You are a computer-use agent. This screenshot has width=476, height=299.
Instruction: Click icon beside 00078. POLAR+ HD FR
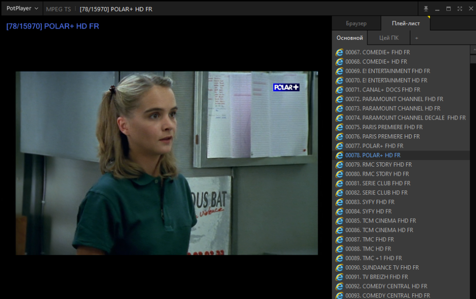click(339, 155)
